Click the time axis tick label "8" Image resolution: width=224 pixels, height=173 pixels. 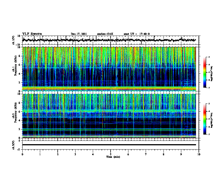(x=163, y=154)
